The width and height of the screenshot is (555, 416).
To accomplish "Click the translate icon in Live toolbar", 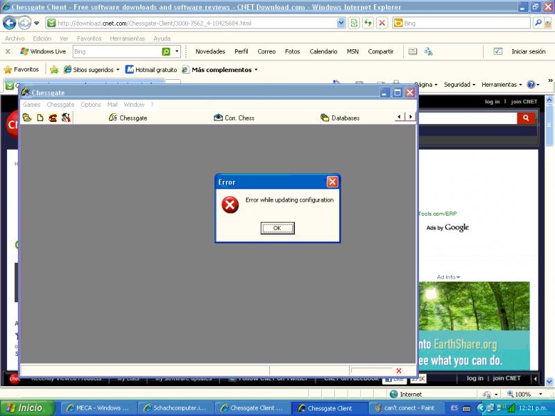I will pos(428,51).
